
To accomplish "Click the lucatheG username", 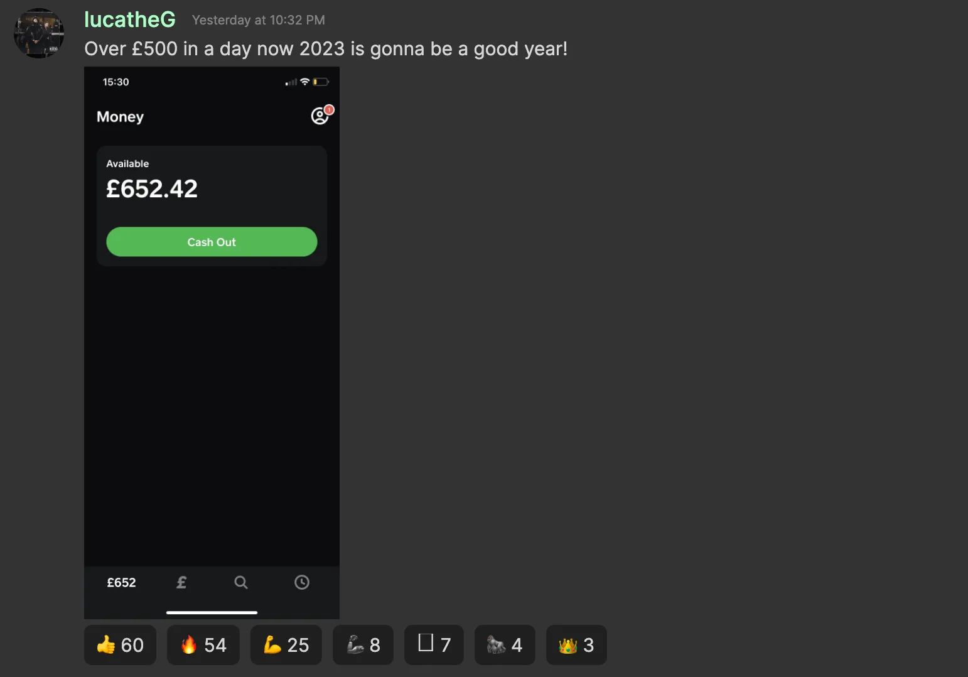I will tap(130, 19).
